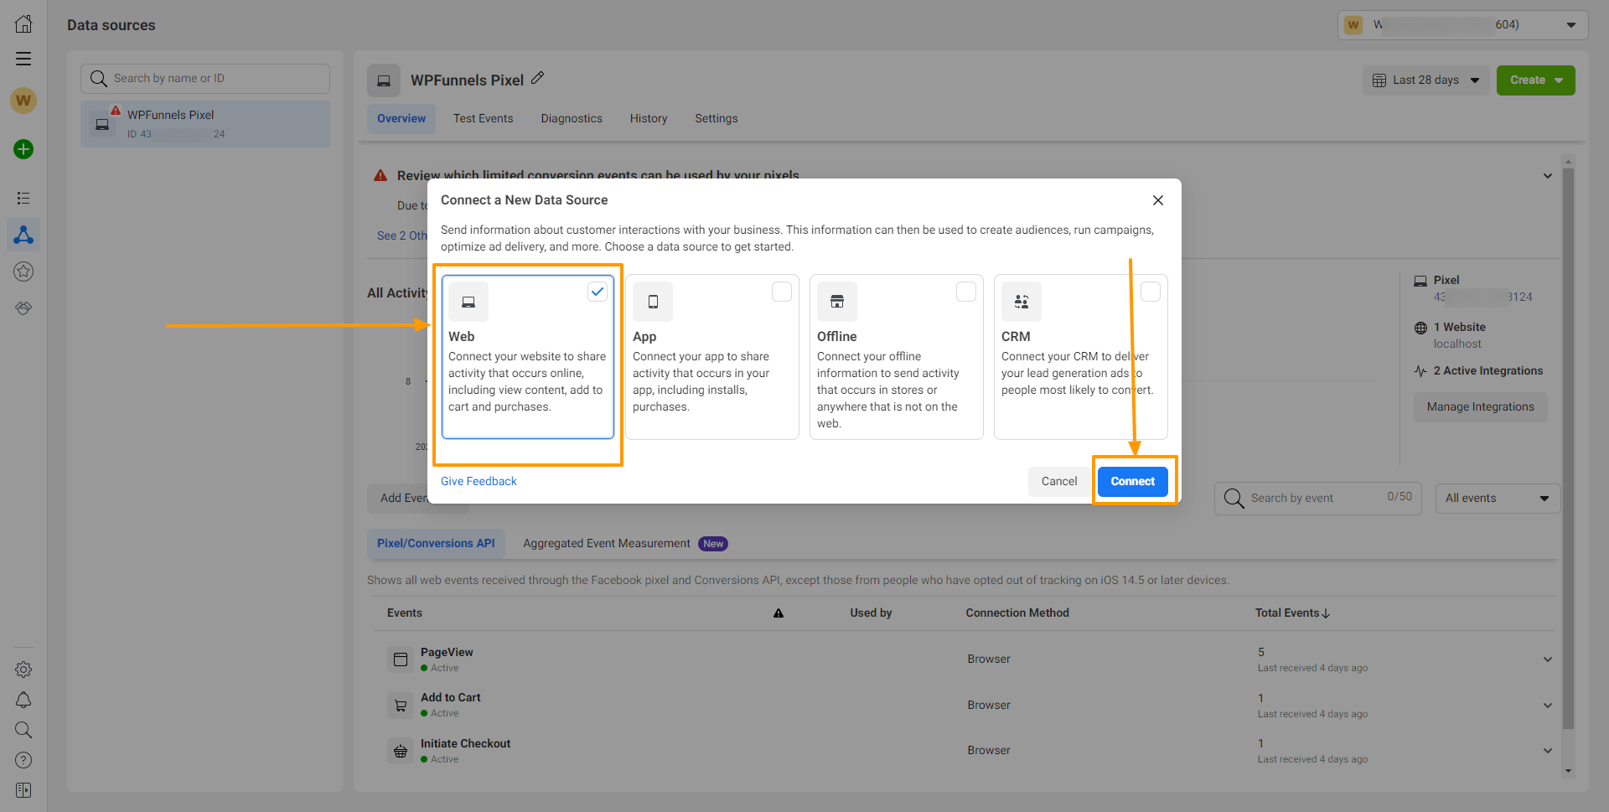1609x812 pixels.
Task: Open the notifications bell icon
Action: tap(23, 700)
